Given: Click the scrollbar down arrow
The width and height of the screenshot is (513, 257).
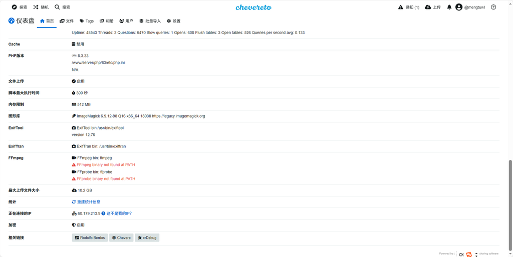Looking at the screenshot, I should click(510, 254).
